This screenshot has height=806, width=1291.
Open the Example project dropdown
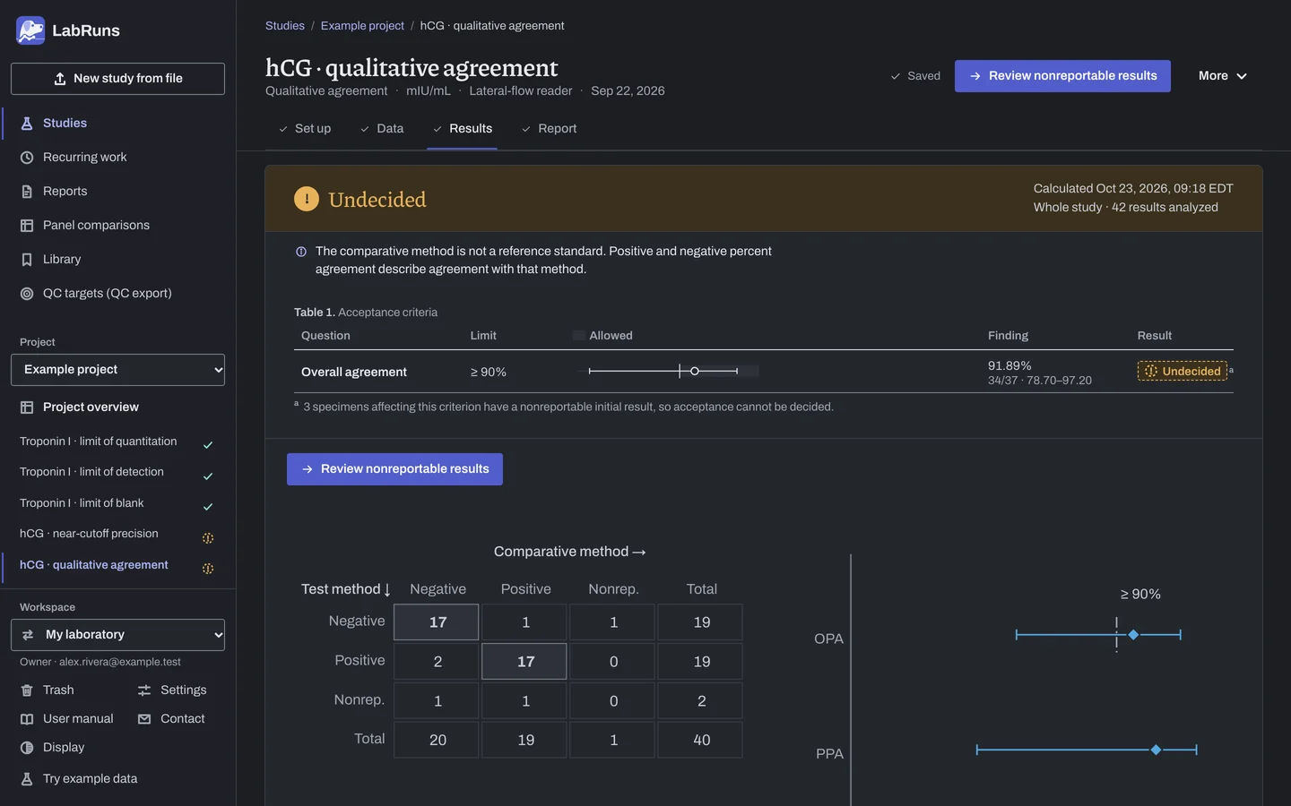[x=117, y=370]
